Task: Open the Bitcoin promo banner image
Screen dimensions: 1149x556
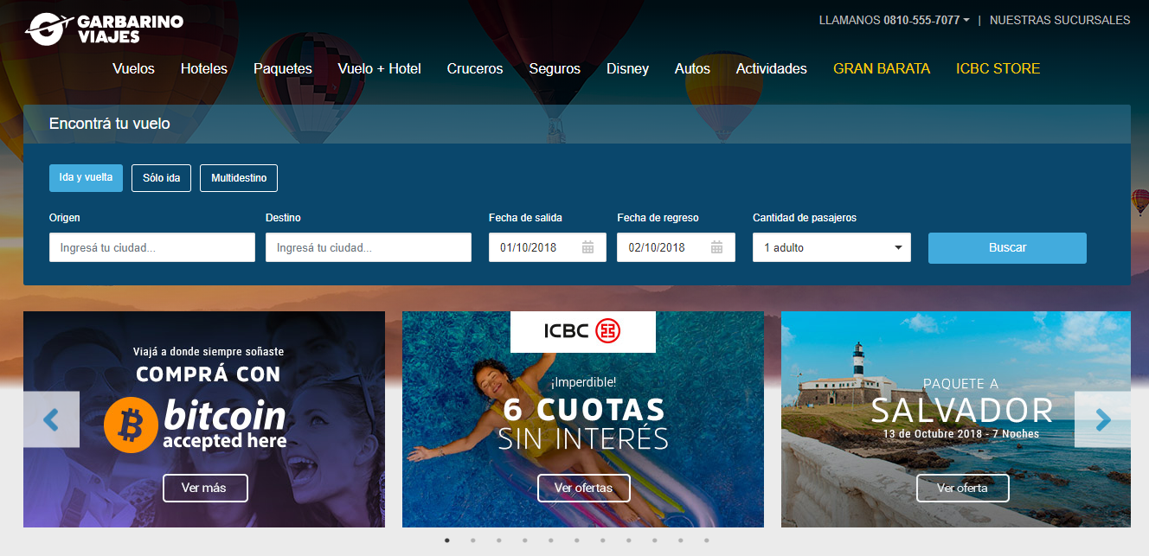Action: click(x=204, y=419)
